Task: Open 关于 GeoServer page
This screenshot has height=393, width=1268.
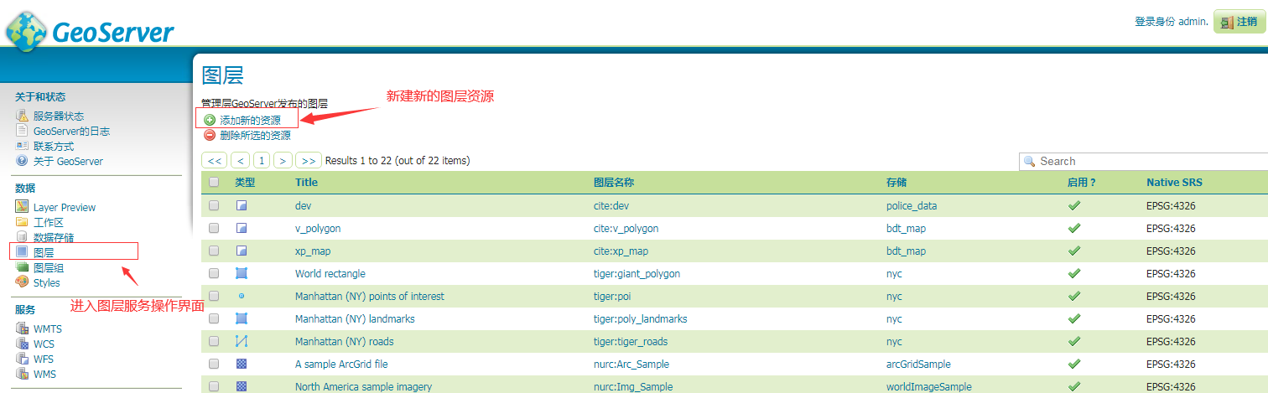Action: pyautogui.click(x=68, y=161)
